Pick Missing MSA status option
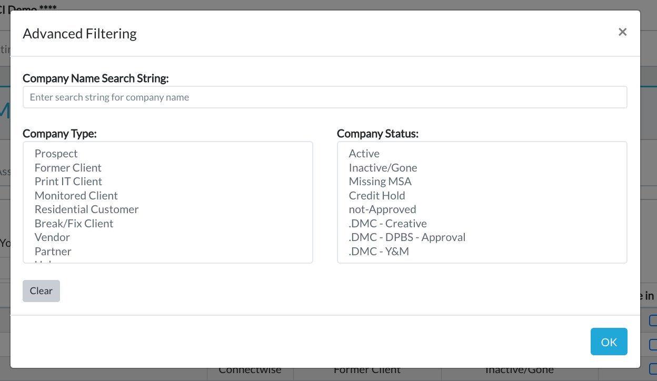Viewport: 657px width, 381px height. 380,182
